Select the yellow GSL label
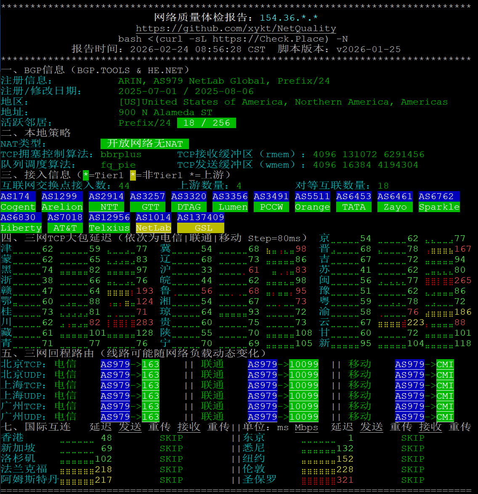478x494 pixels. tap(201, 228)
